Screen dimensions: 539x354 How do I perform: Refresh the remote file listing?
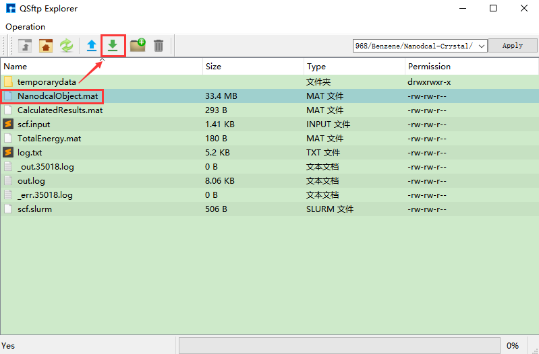(66, 46)
